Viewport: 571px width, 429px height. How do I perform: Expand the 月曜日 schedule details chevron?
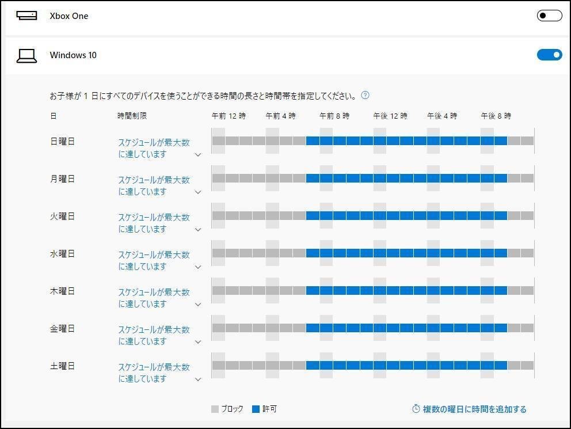coord(198,192)
